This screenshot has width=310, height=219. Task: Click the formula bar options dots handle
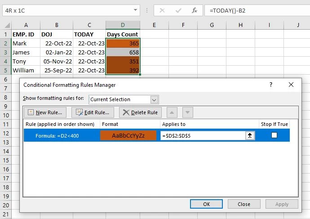point(147,10)
